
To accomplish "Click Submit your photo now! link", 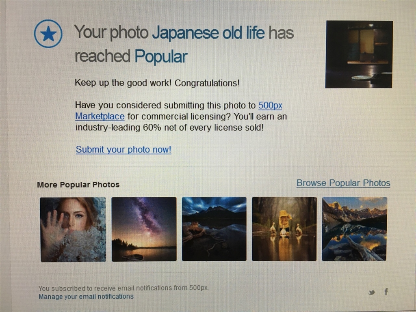I will point(123,150).
